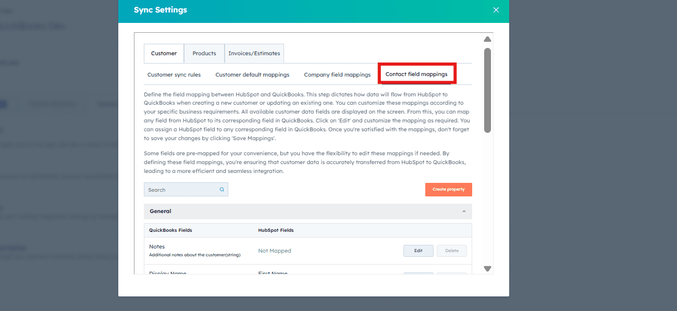Edit the Notes field mapping

[418, 251]
